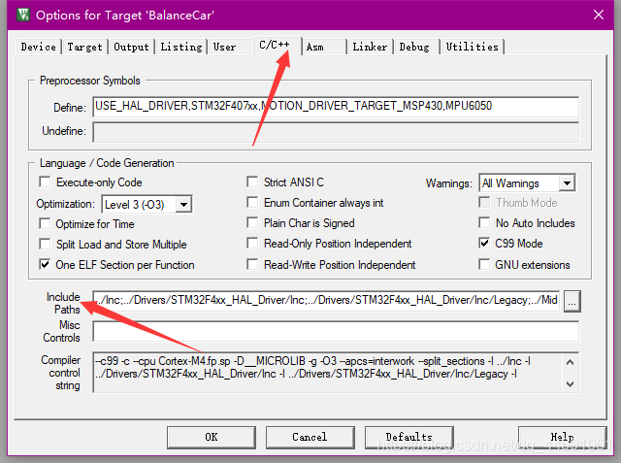Click the Help button

562,437
